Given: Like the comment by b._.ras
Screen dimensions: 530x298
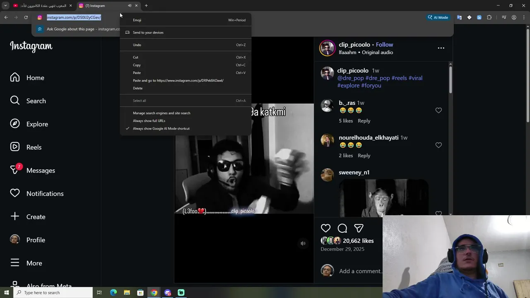Looking at the screenshot, I should point(438,111).
